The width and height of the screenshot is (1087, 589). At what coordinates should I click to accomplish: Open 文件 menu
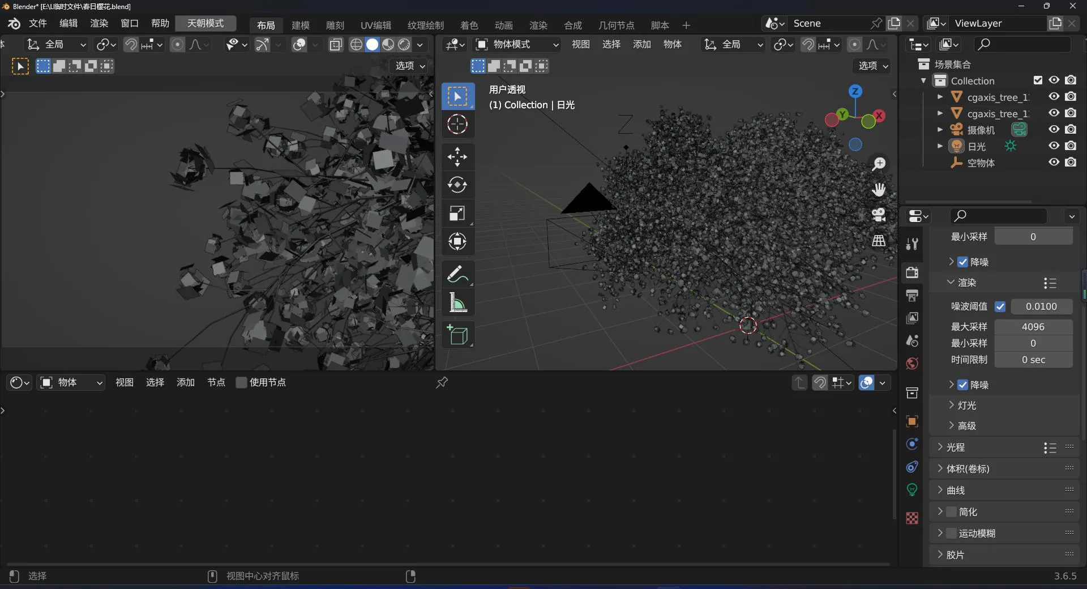37,23
